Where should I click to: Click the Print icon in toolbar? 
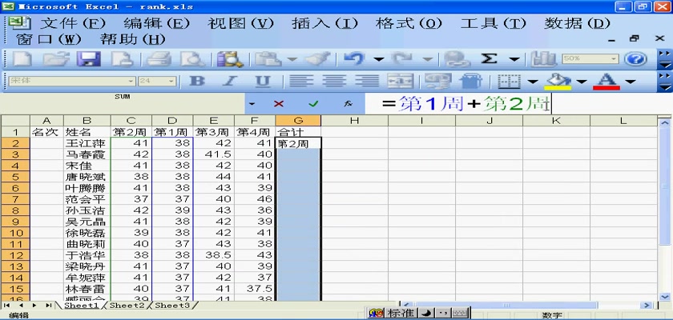pyautogui.click(x=159, y=59)
